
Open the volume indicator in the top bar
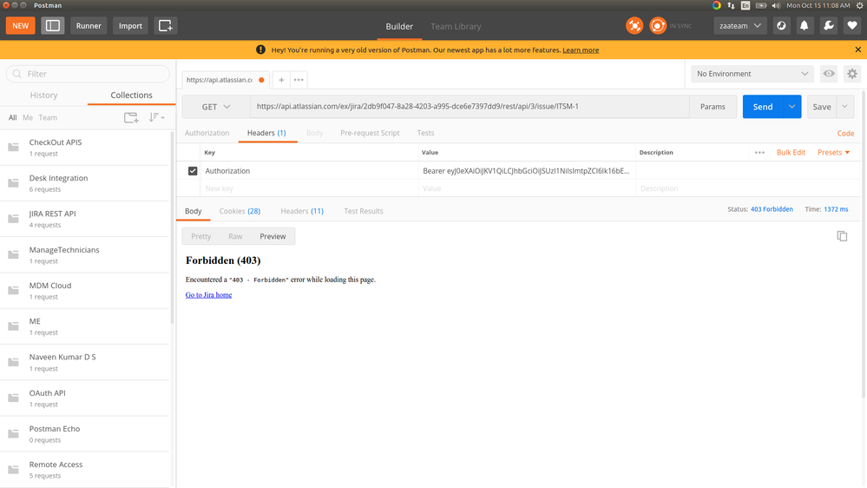click(776, 5)
